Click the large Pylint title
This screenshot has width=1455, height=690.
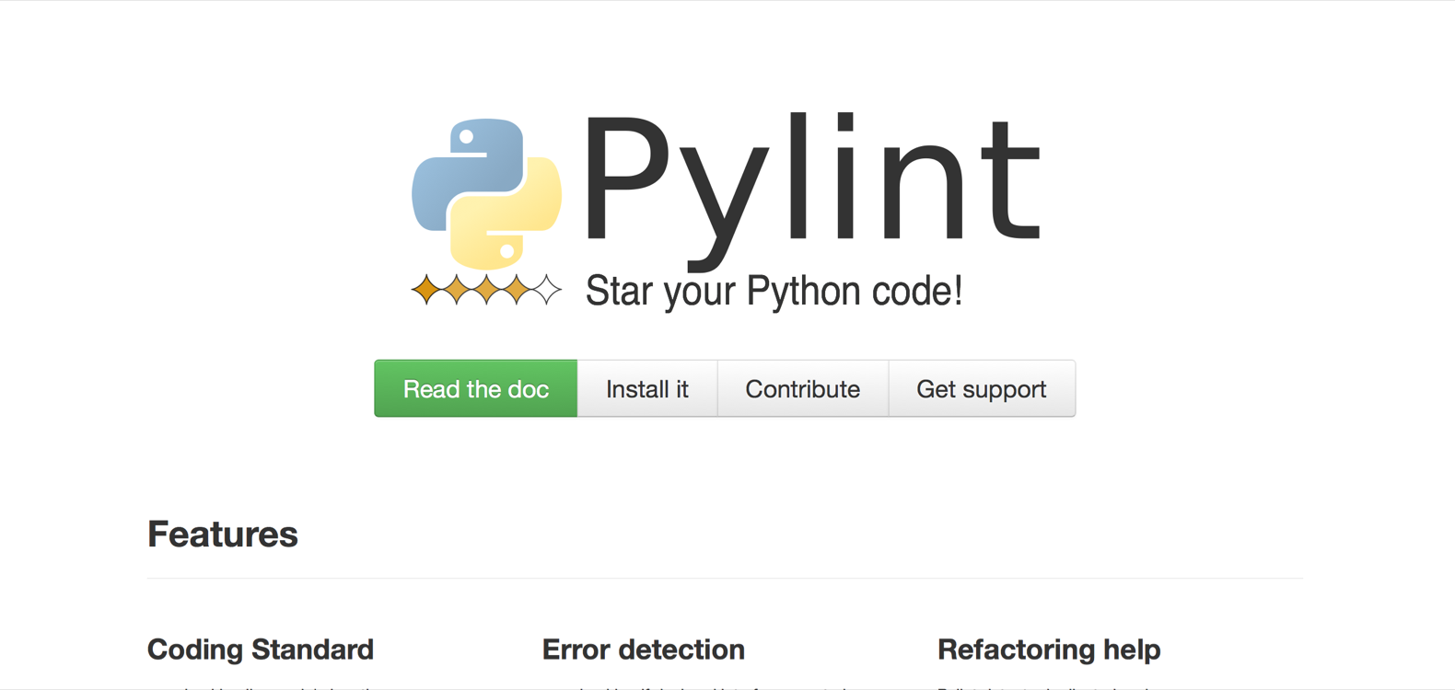(x=812, y=191)
